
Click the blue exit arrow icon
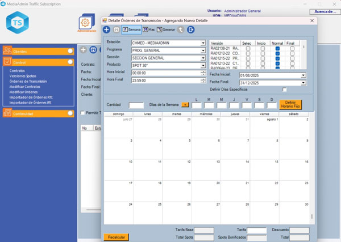(191, 29)
